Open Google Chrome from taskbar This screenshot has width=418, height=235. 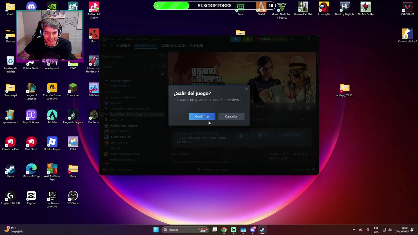(x=224, y=230)
